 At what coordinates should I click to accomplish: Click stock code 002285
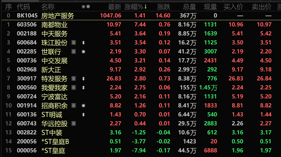pos(27,52)
